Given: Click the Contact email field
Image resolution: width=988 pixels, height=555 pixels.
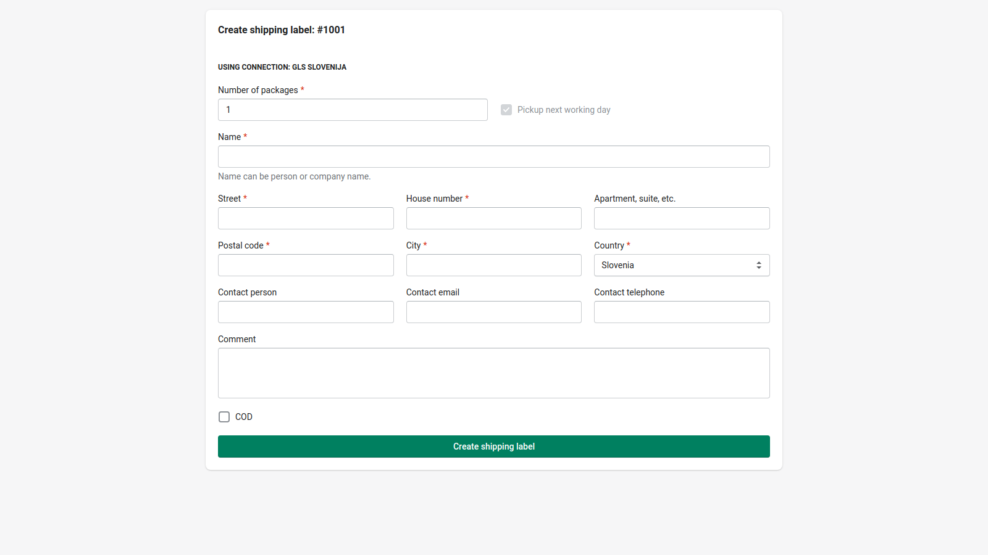Looking at the screenshot, I should point(493,312).
